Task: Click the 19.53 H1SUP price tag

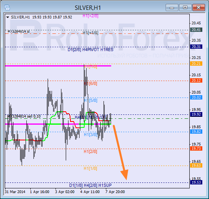Action: tap(196, 182)
